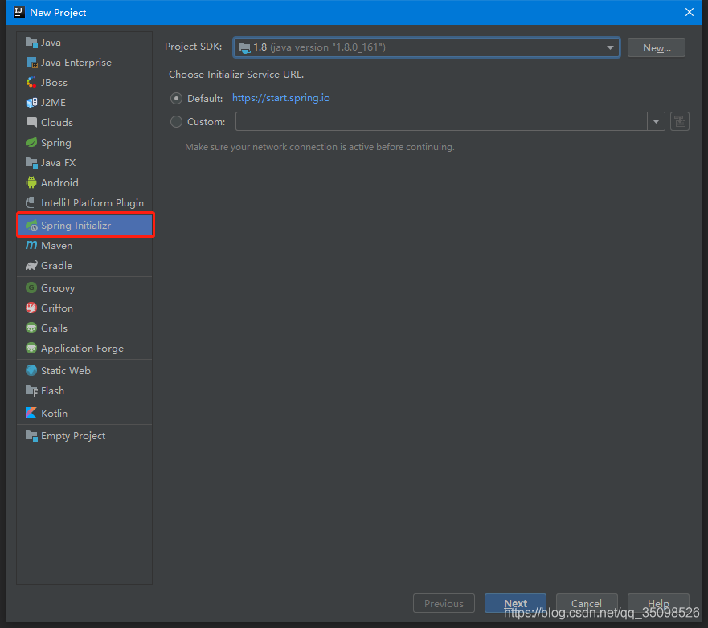Screen dimensions: 708x628
Task: Click the Spring leaf icon
Action: point(31,143)
